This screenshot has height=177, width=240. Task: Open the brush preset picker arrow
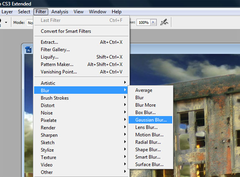pos(6,22)
